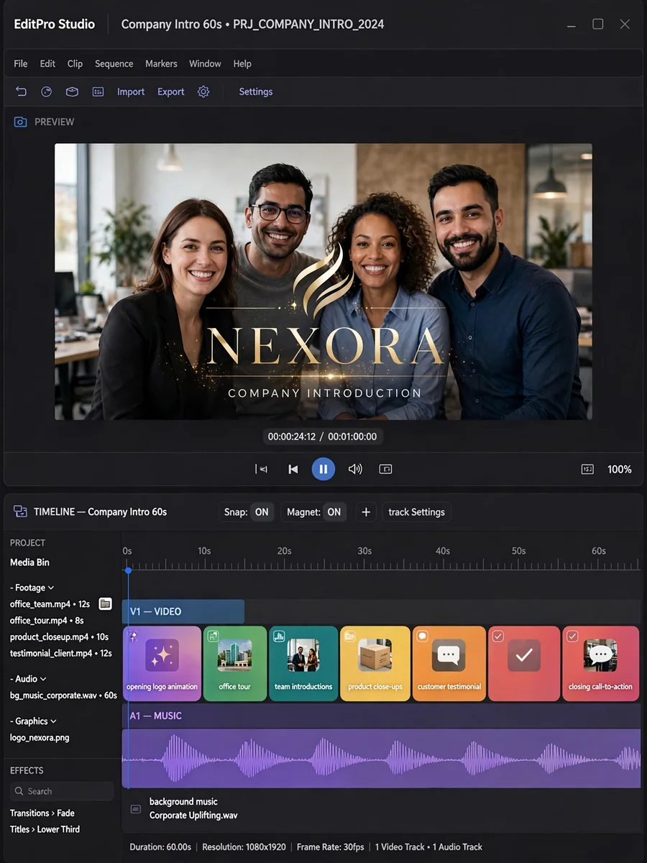
Task: Uncheck the checkbox on closing call-to-action clip
Action: [x=572, y=636]
